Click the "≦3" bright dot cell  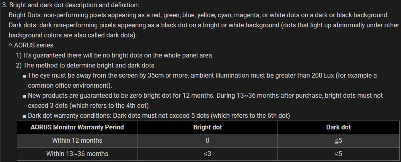[208, 154]
